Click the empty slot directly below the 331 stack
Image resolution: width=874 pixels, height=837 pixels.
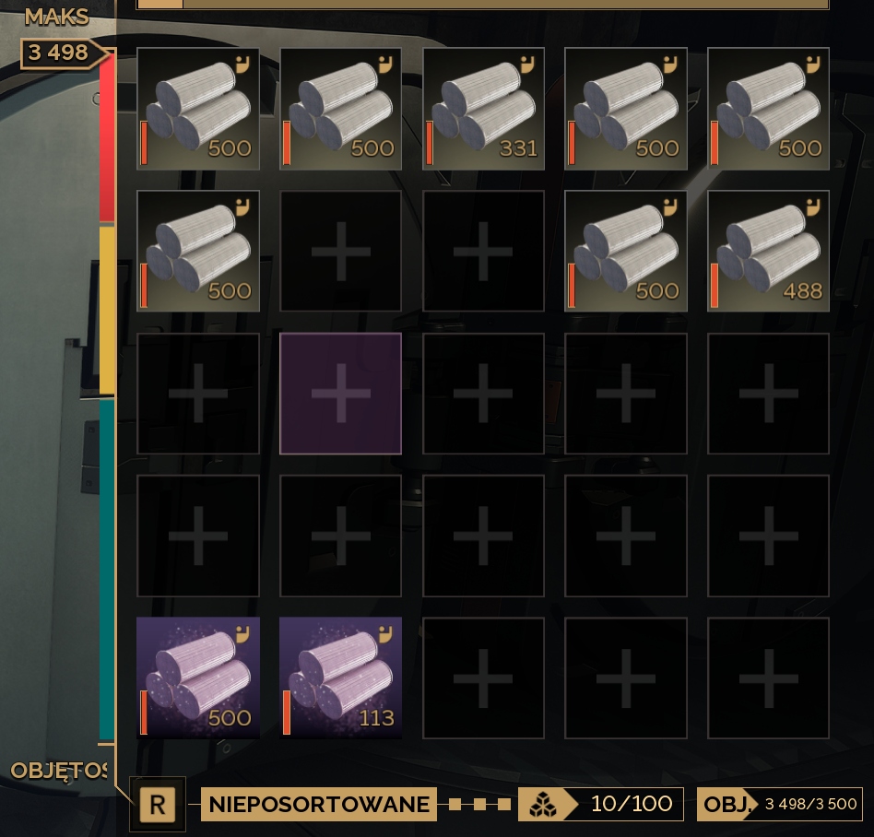(x=483, y=251)
